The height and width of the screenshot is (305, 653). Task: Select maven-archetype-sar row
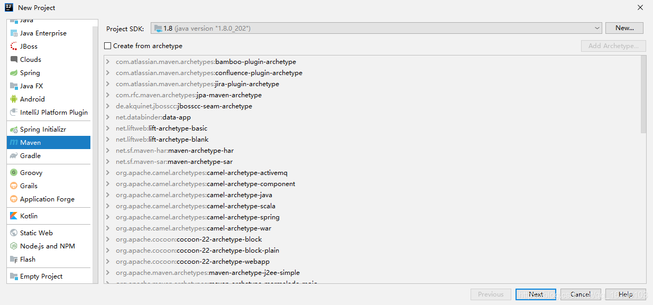pyautogui.click(x=372, y=162)
